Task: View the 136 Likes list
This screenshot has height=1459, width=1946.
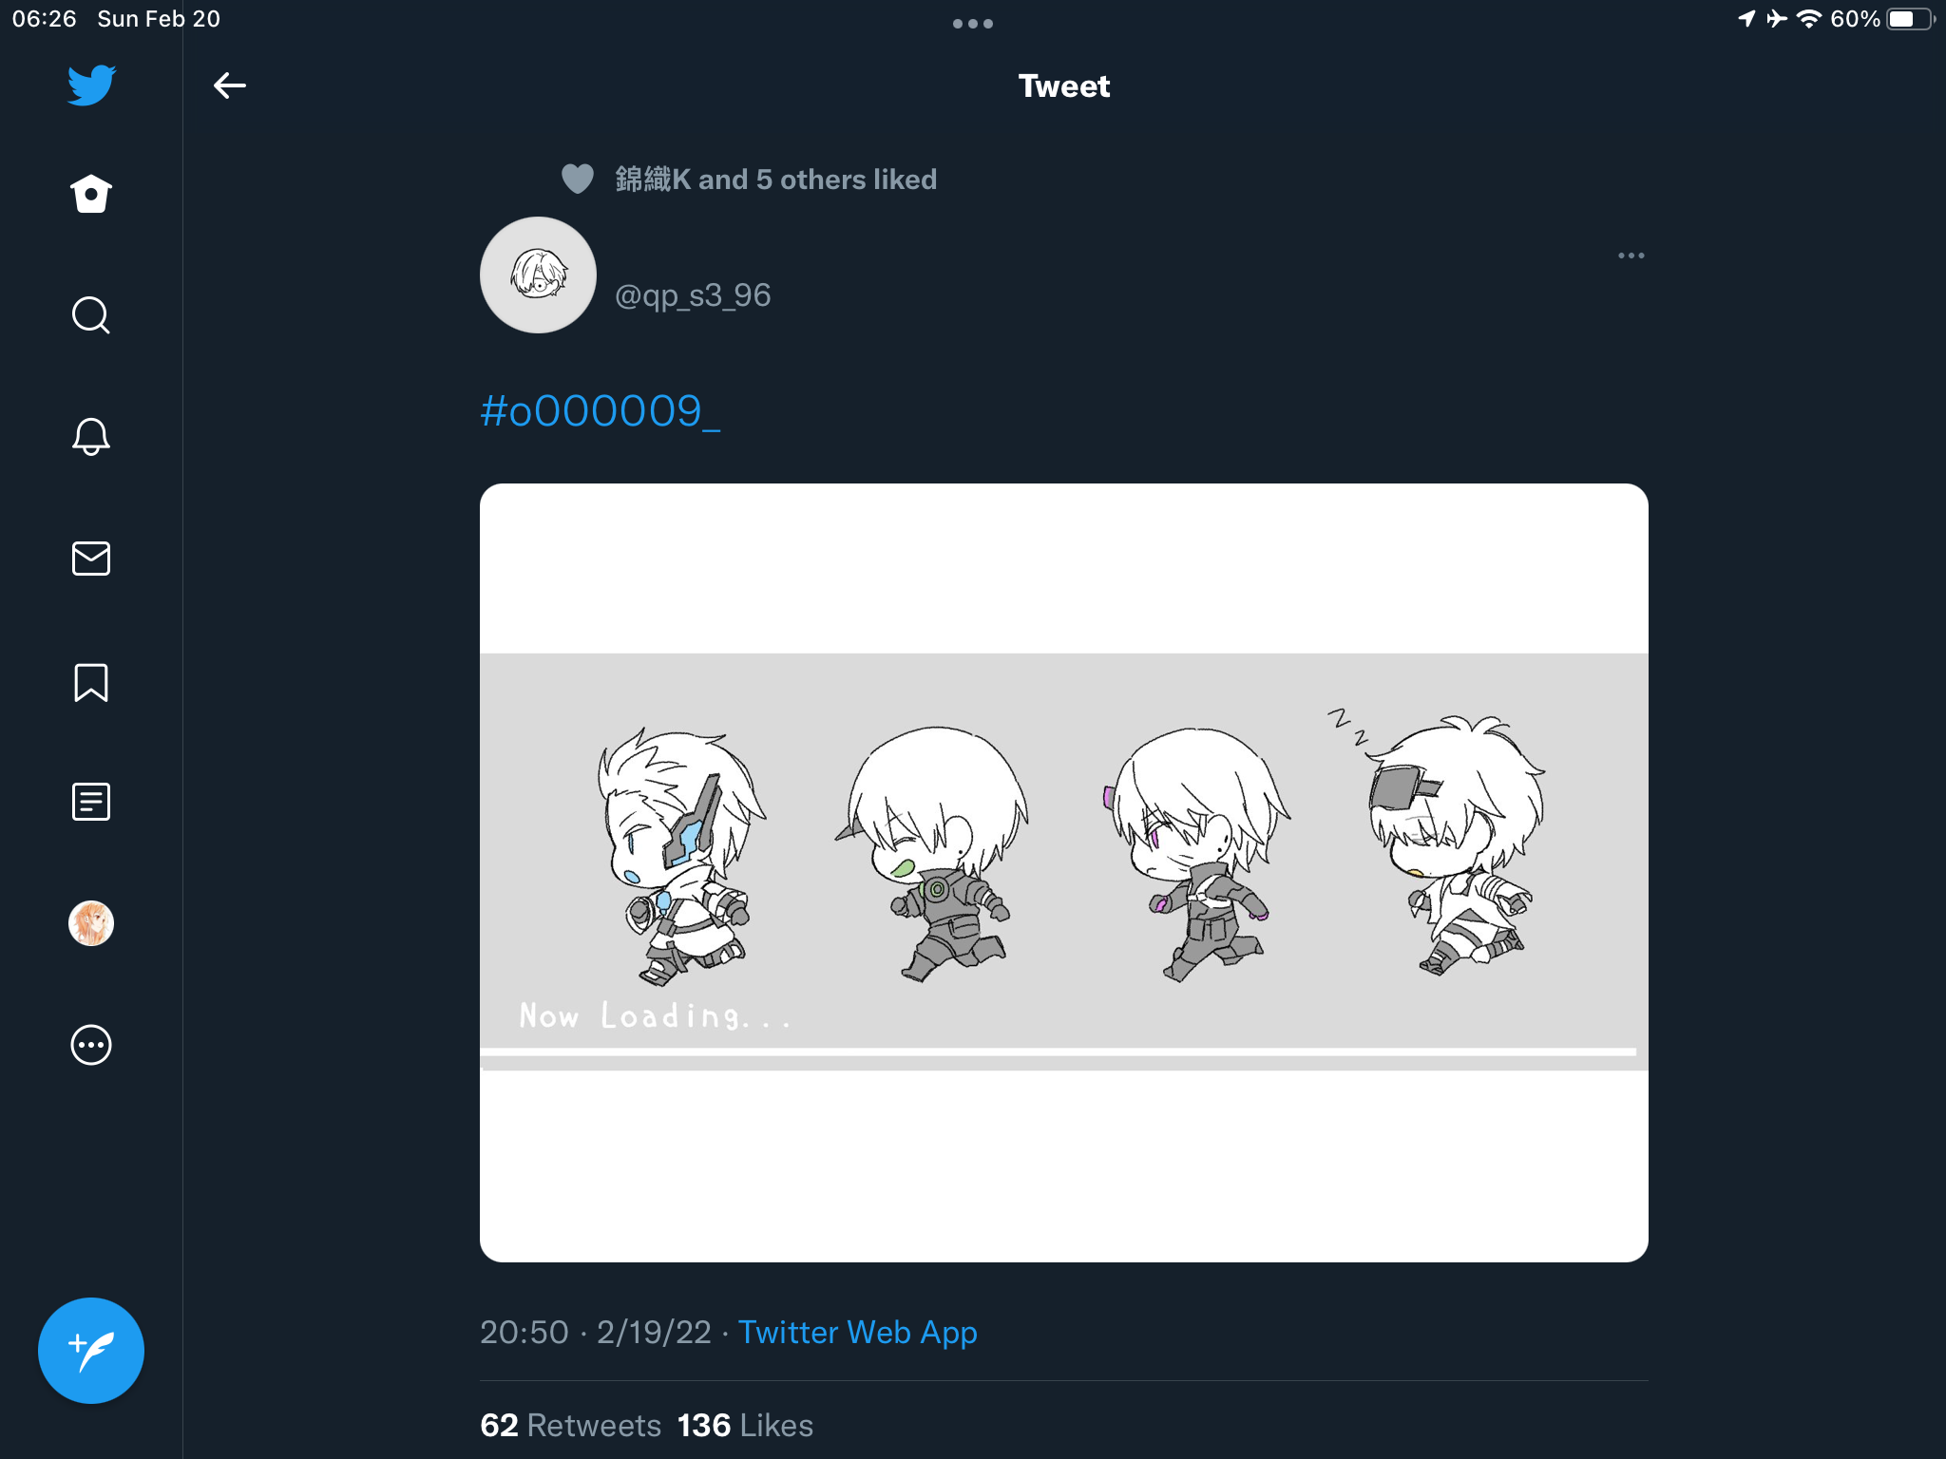Action: 746,1425
